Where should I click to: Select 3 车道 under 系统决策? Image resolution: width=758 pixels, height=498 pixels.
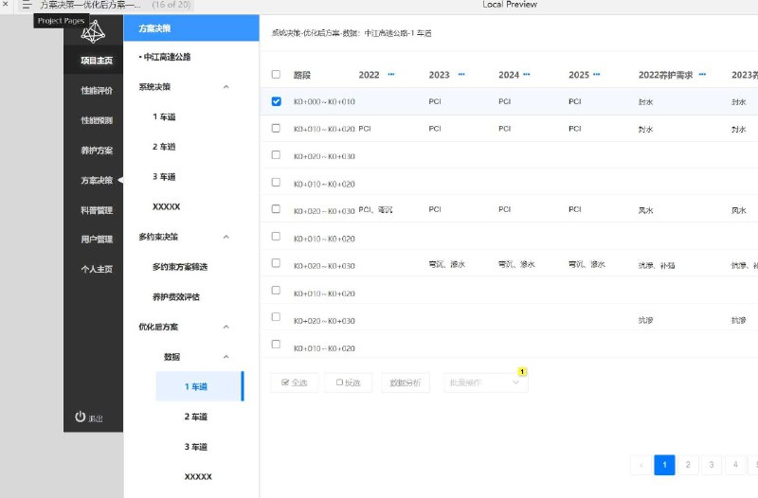(x=164, y=177)
